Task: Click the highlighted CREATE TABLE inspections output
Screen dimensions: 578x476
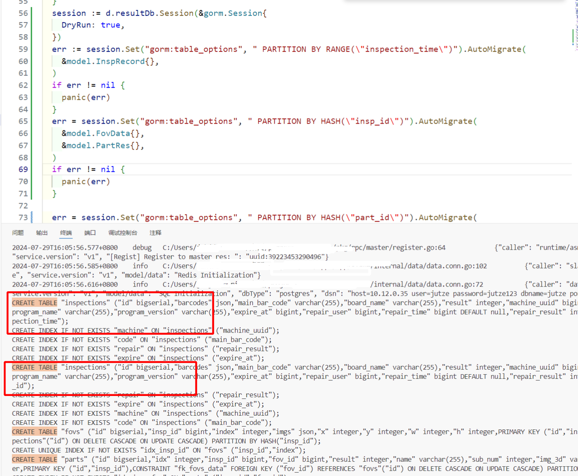Action: (34, 303)
